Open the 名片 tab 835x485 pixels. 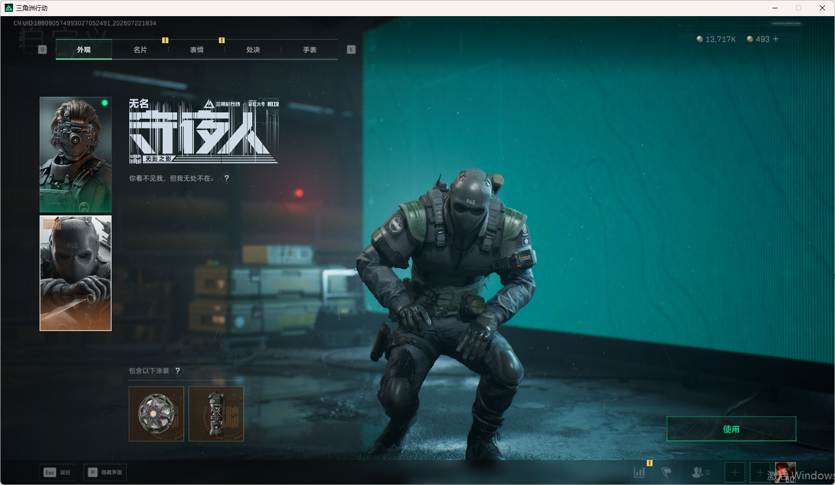pos(140,49)
